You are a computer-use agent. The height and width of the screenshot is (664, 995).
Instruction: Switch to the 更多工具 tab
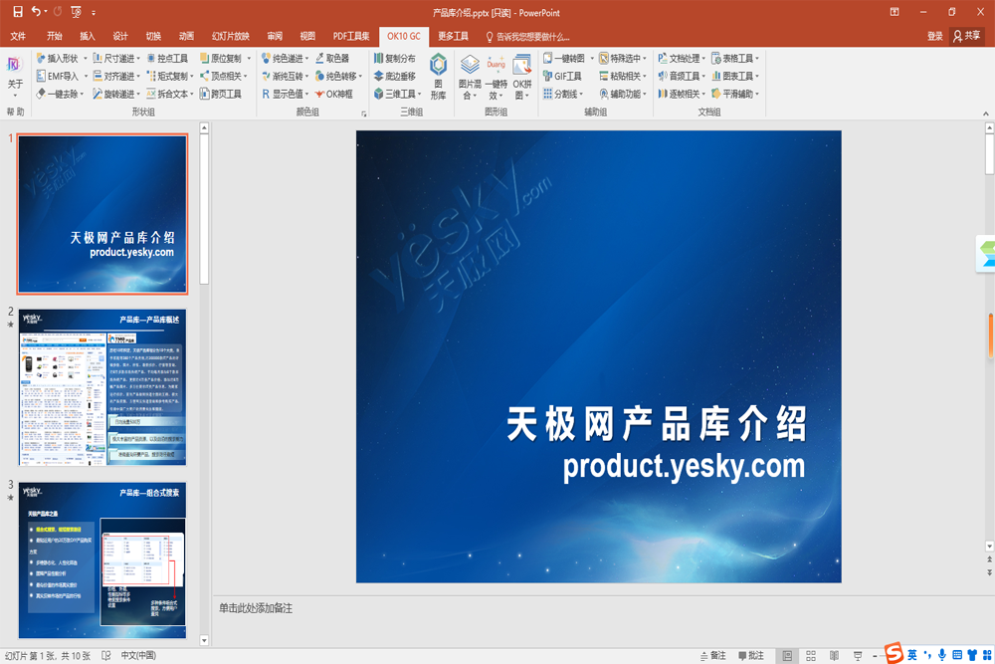[453, 36]
